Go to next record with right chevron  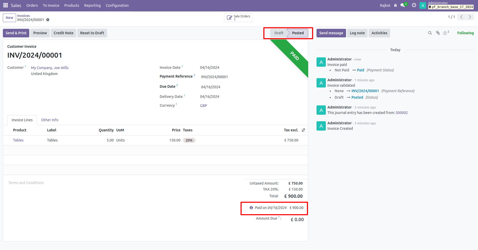click(x=470, y=17)
